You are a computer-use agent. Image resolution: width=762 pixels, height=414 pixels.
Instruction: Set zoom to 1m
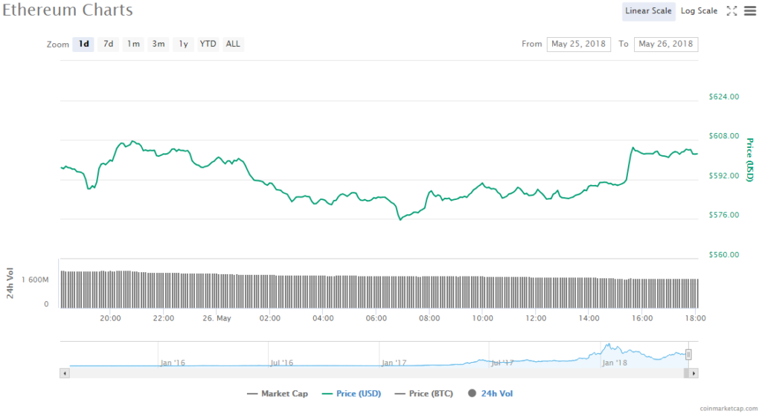point(133,44)
